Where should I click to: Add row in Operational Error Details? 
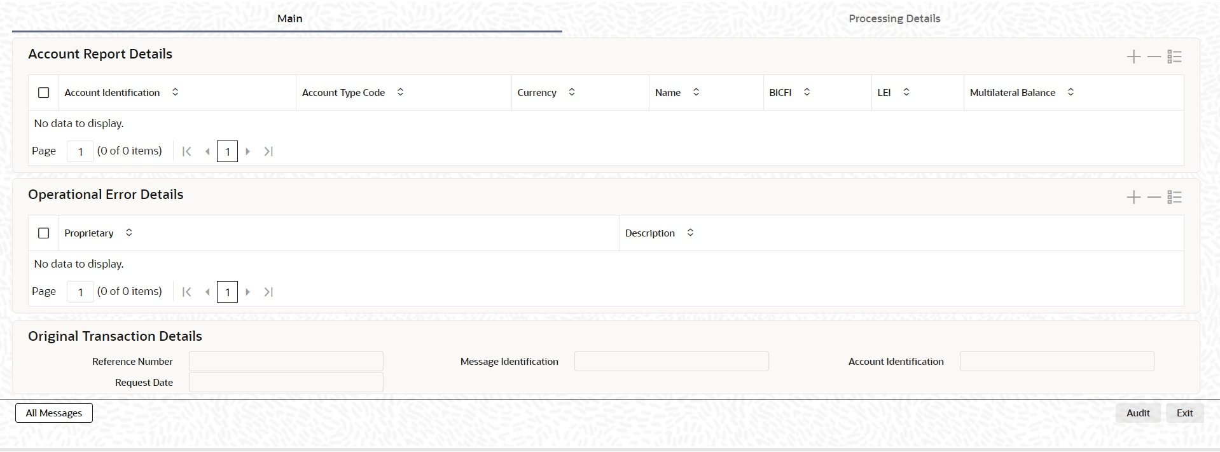(x=1133, y=198)
